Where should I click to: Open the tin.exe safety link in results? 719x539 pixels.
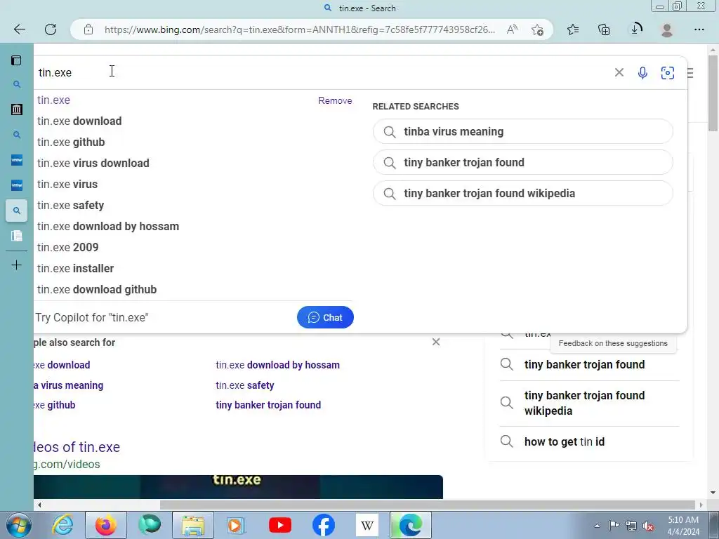click(245, 385)
